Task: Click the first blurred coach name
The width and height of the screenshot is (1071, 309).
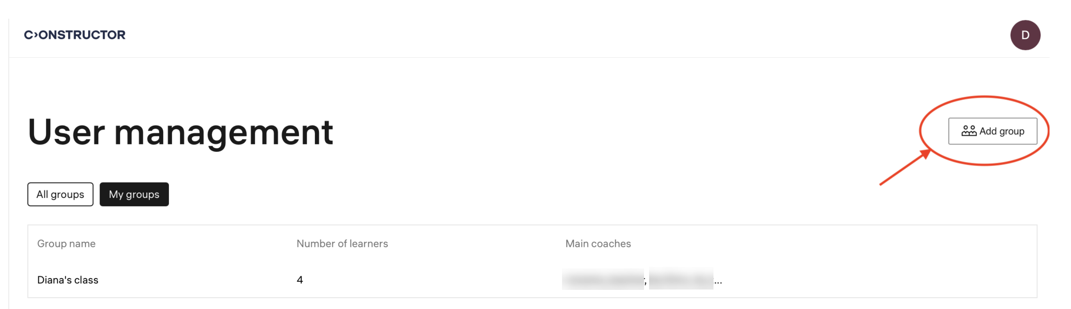Action: pos(603,279)
